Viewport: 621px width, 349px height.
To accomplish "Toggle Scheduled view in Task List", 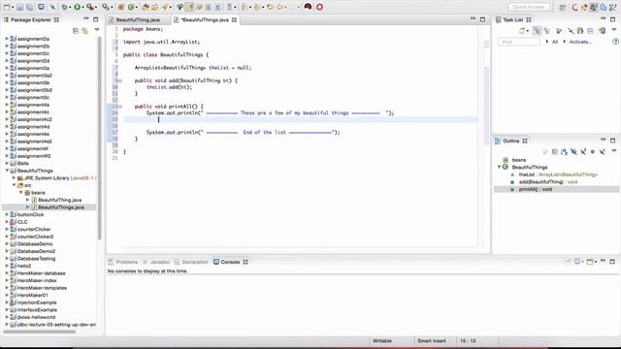I will 547,30.
